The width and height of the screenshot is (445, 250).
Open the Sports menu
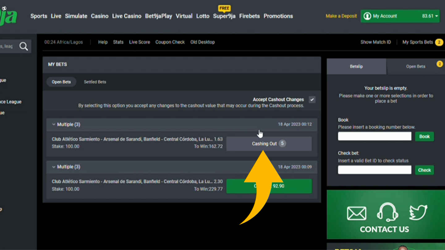[39, 16]
